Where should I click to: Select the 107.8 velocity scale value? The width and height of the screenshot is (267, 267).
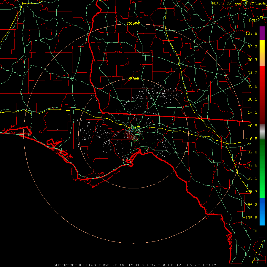[251, 33]
